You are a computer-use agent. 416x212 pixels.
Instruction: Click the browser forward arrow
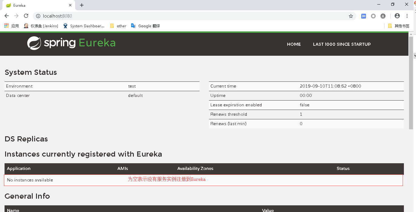tap(16, 16)
